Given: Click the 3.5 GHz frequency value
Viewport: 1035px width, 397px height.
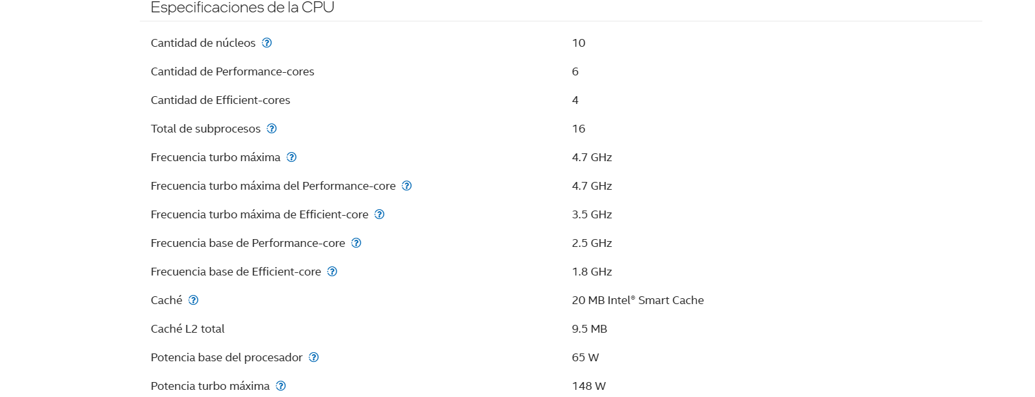Looking at the screenshot, I should coord(592,214).
